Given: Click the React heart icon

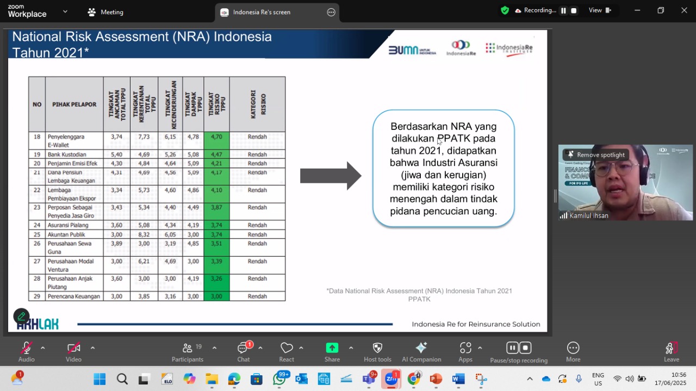Looking at the screenshot, I should pos(287,348).
